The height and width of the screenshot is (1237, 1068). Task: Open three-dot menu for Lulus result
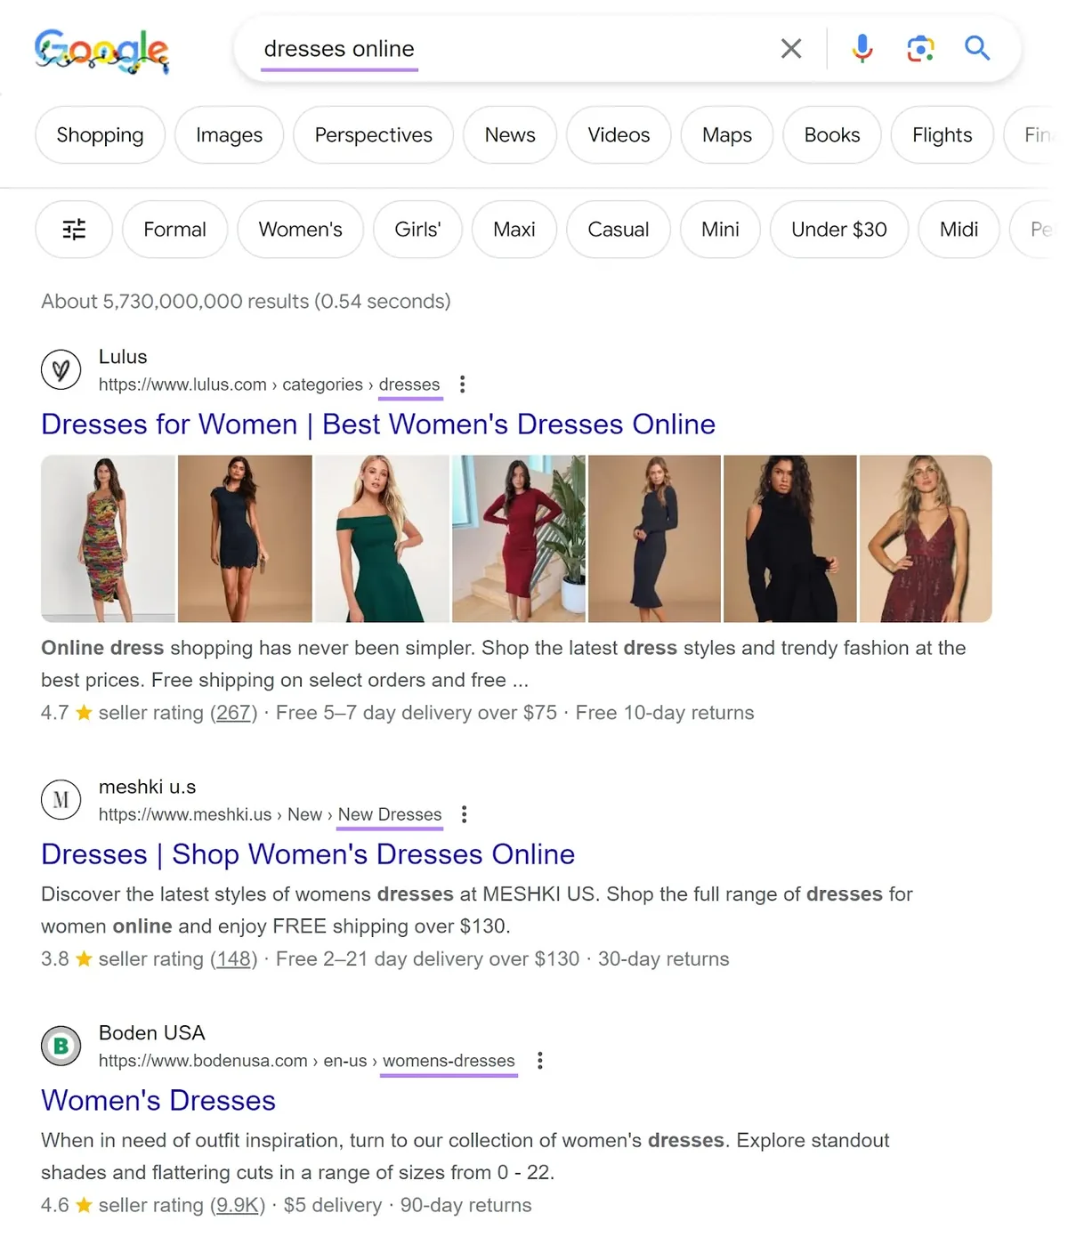462,384
